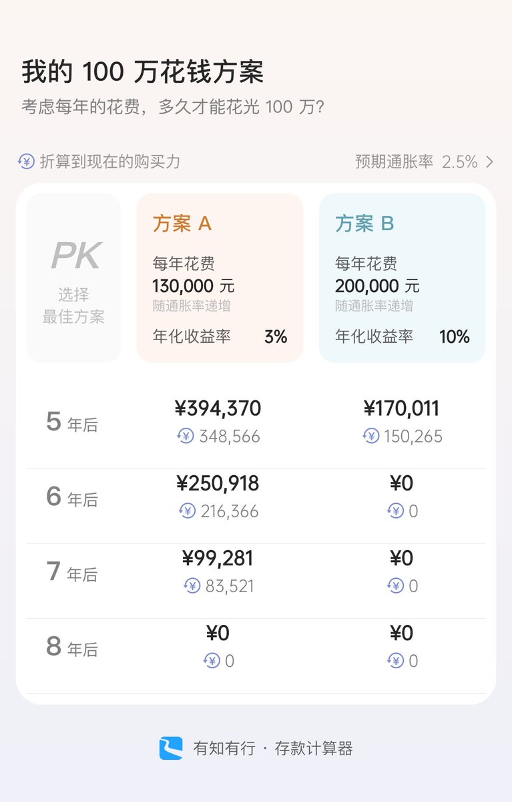Click the 有知有行 logo icon at bottom
The height and width of the screenshot is (802, 512).
(x=171, y=748)
